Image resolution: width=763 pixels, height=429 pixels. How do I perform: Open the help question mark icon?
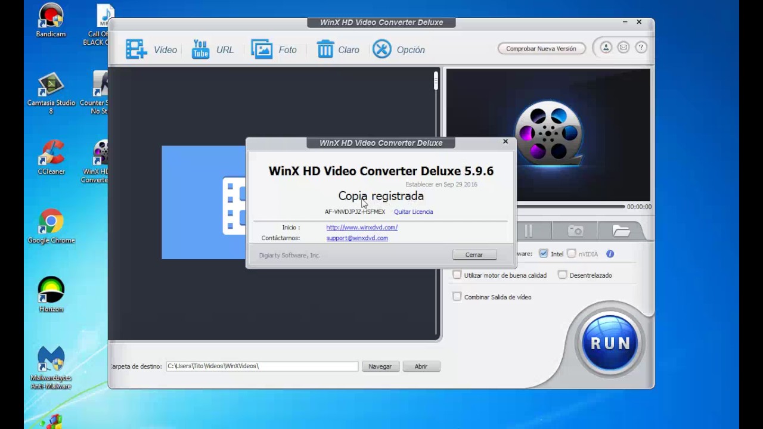641,48
